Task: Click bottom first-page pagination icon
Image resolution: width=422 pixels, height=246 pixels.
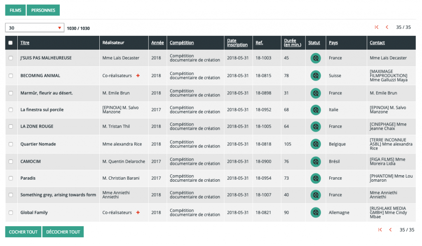Action: [380, 230]
